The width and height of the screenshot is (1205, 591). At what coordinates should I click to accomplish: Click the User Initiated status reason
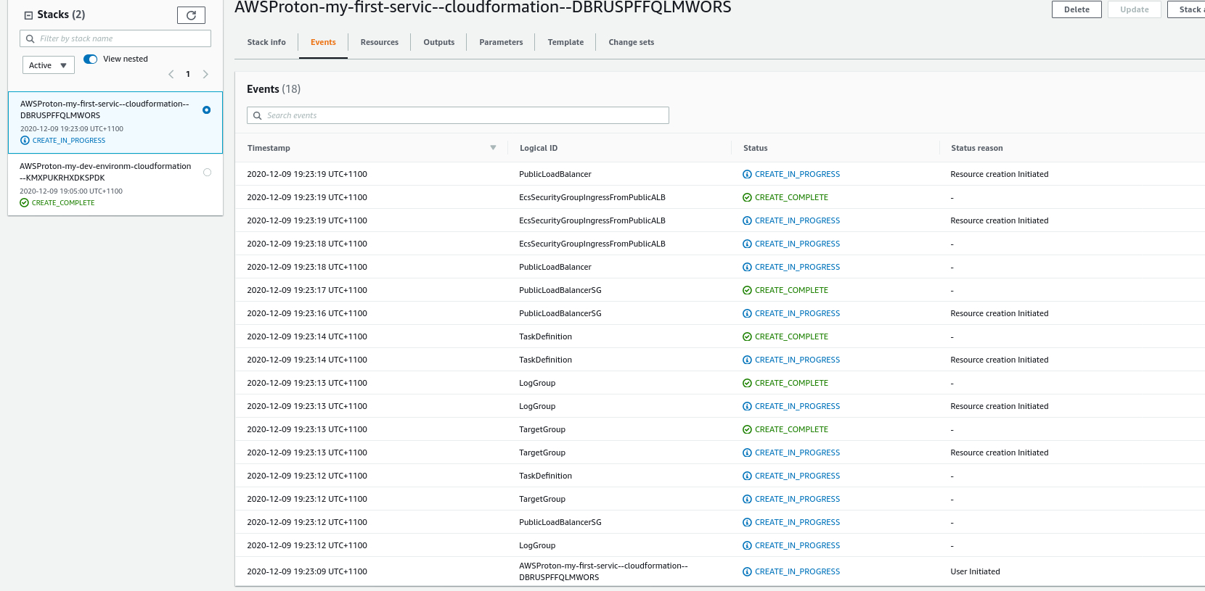[975, 571]
